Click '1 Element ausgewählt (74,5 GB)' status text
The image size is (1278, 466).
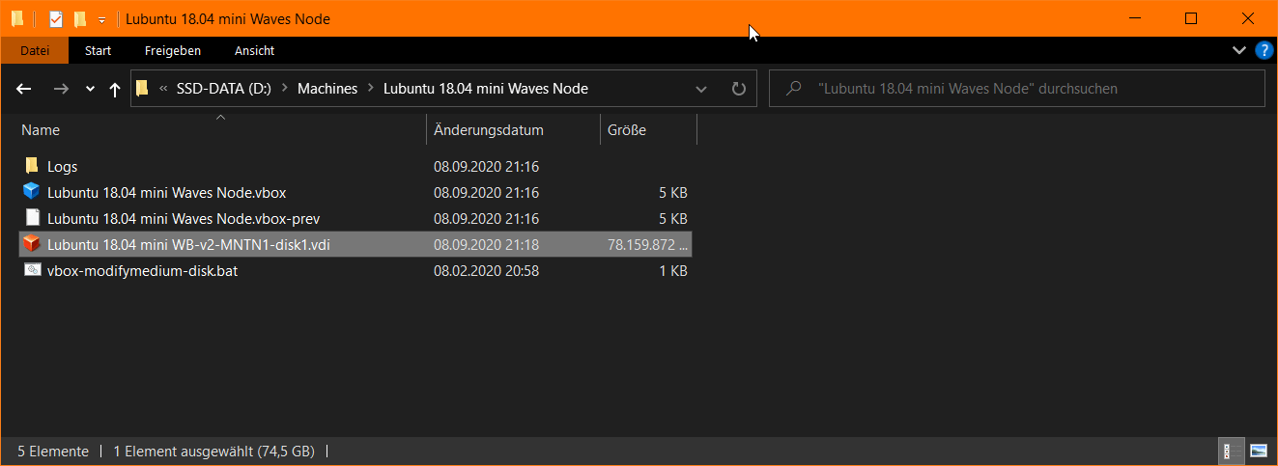click(x=213, y=451)
